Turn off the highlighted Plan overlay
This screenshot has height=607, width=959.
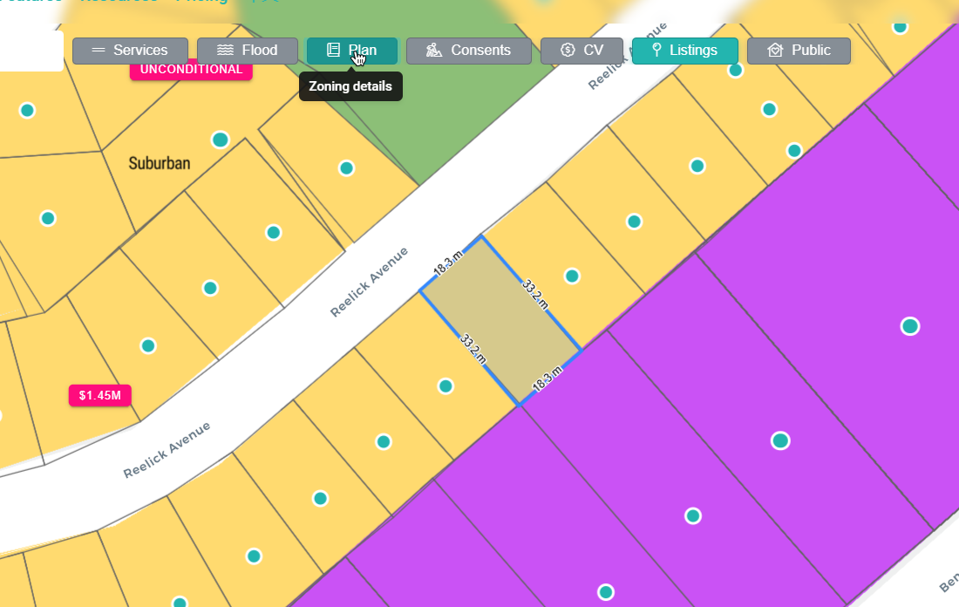click(x=351, y=50)
